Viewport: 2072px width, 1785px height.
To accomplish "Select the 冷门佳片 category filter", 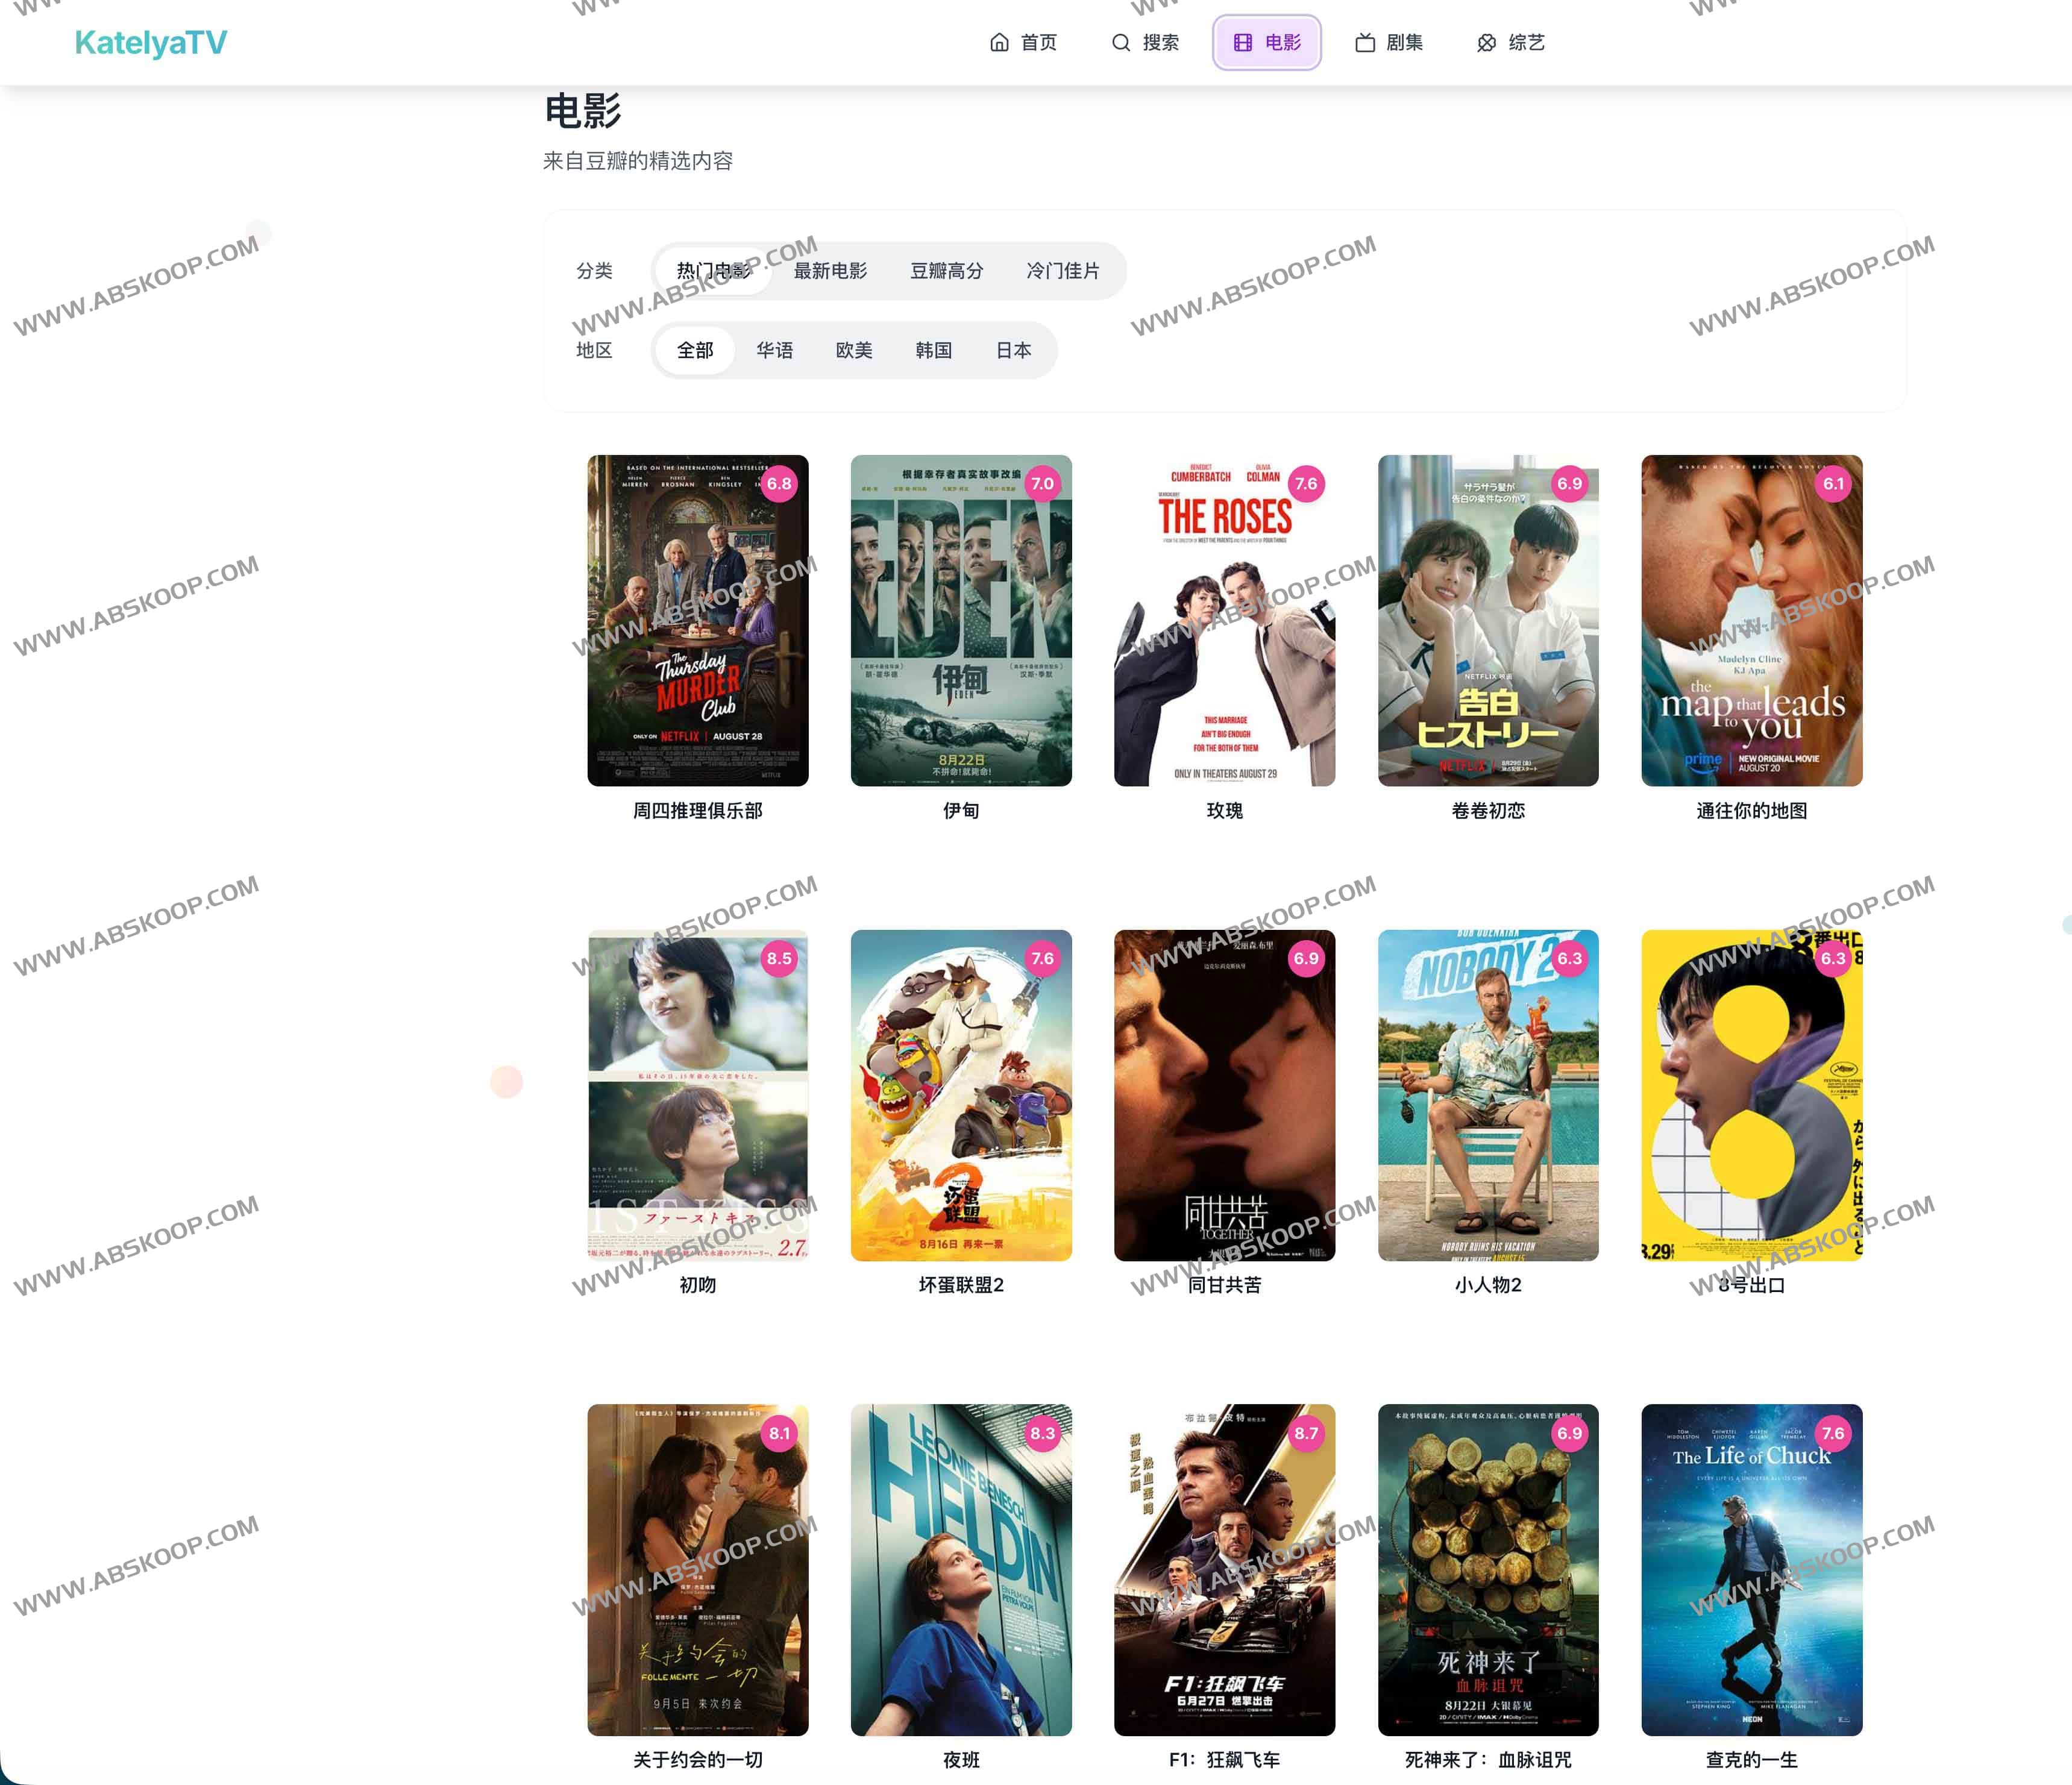I will point(1062,271).
